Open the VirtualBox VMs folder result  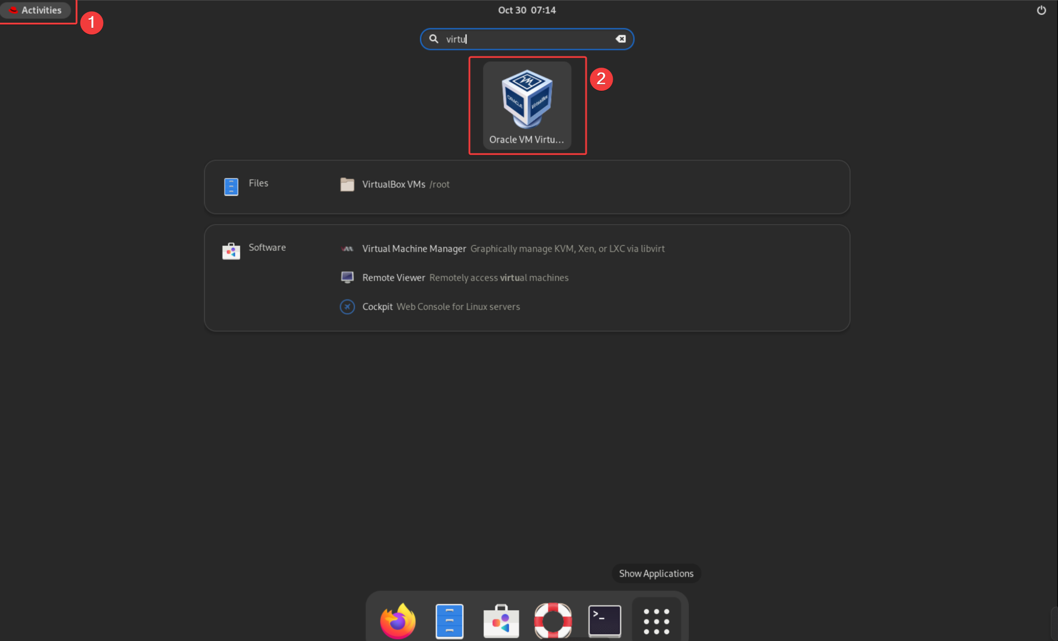coord(393,184)
